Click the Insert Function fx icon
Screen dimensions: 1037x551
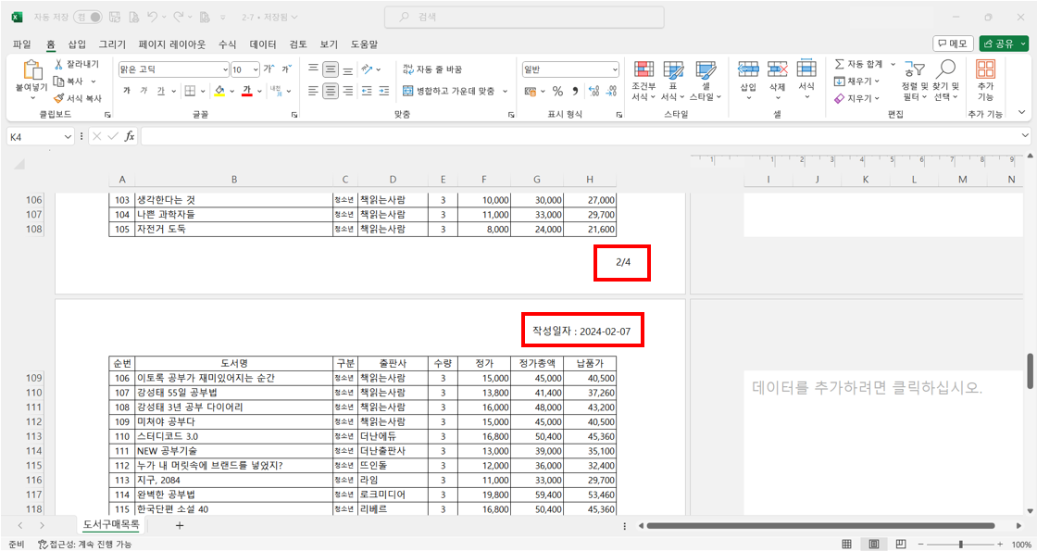pos(131,136)
